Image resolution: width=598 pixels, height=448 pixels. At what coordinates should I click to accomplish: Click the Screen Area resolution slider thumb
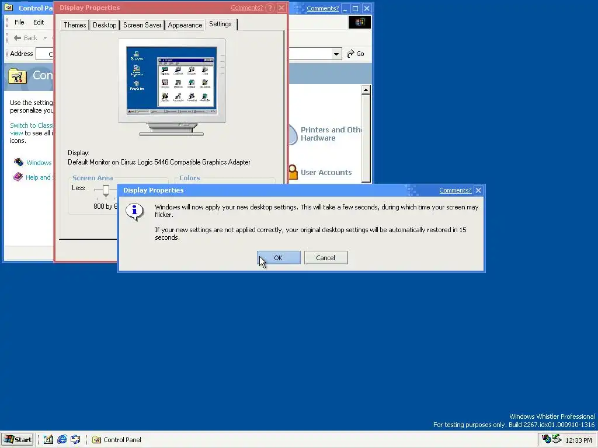point(106,190)
